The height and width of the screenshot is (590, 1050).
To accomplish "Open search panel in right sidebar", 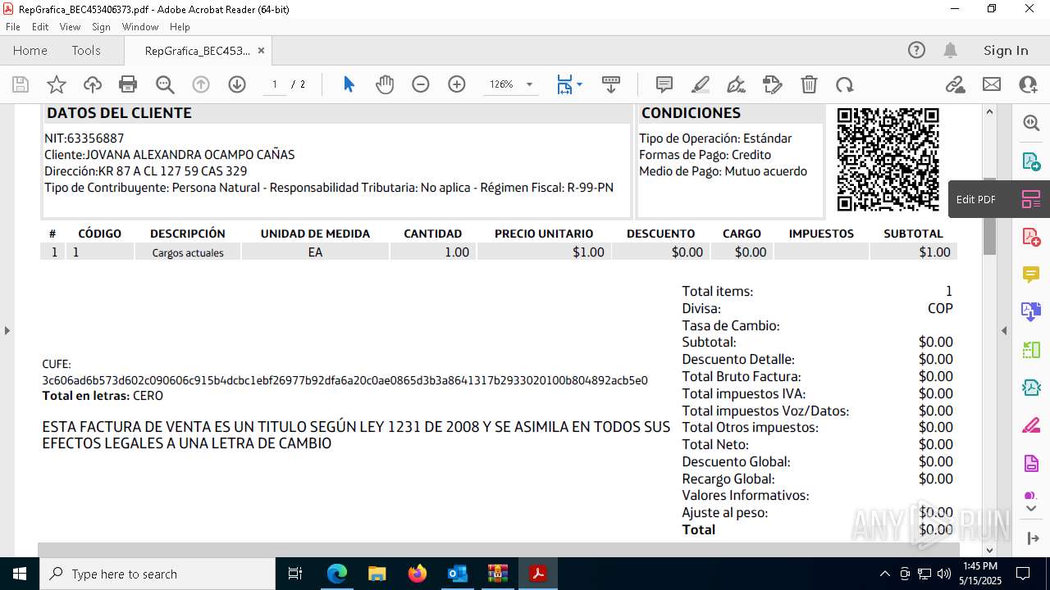I will click(1031, 123).
